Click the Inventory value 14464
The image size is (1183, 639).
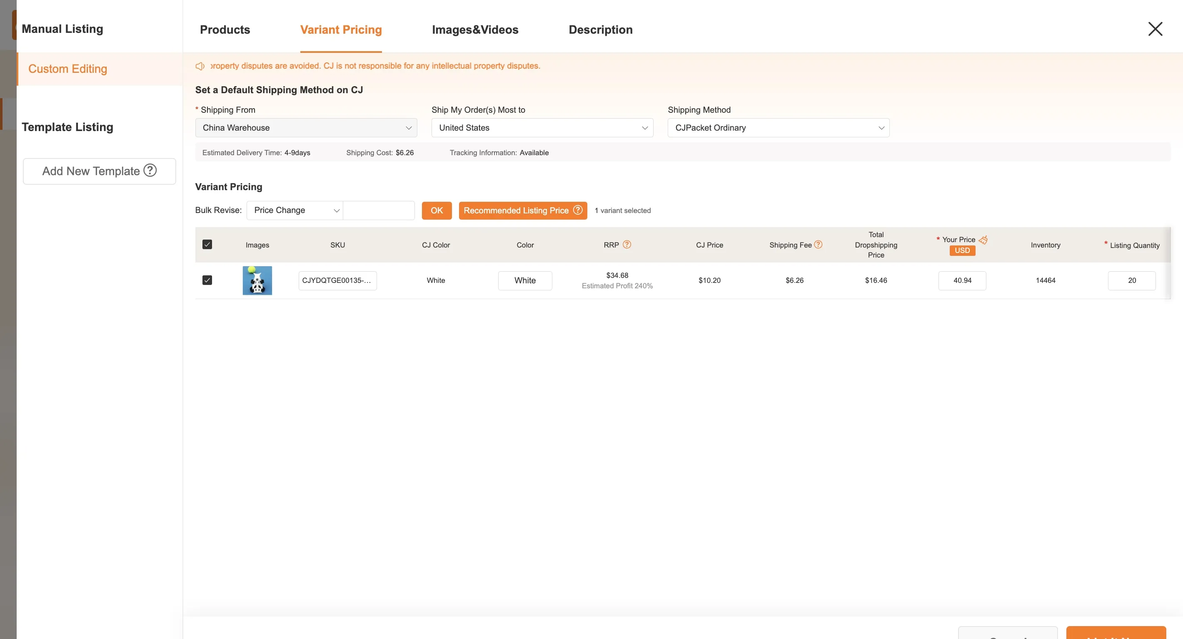(1045, 280)
